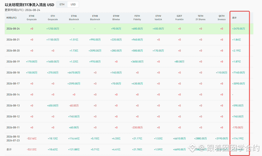The image size is (262, 156).
Task: Click the FETH Fidelity column header
Action: (x=137, y=18)
